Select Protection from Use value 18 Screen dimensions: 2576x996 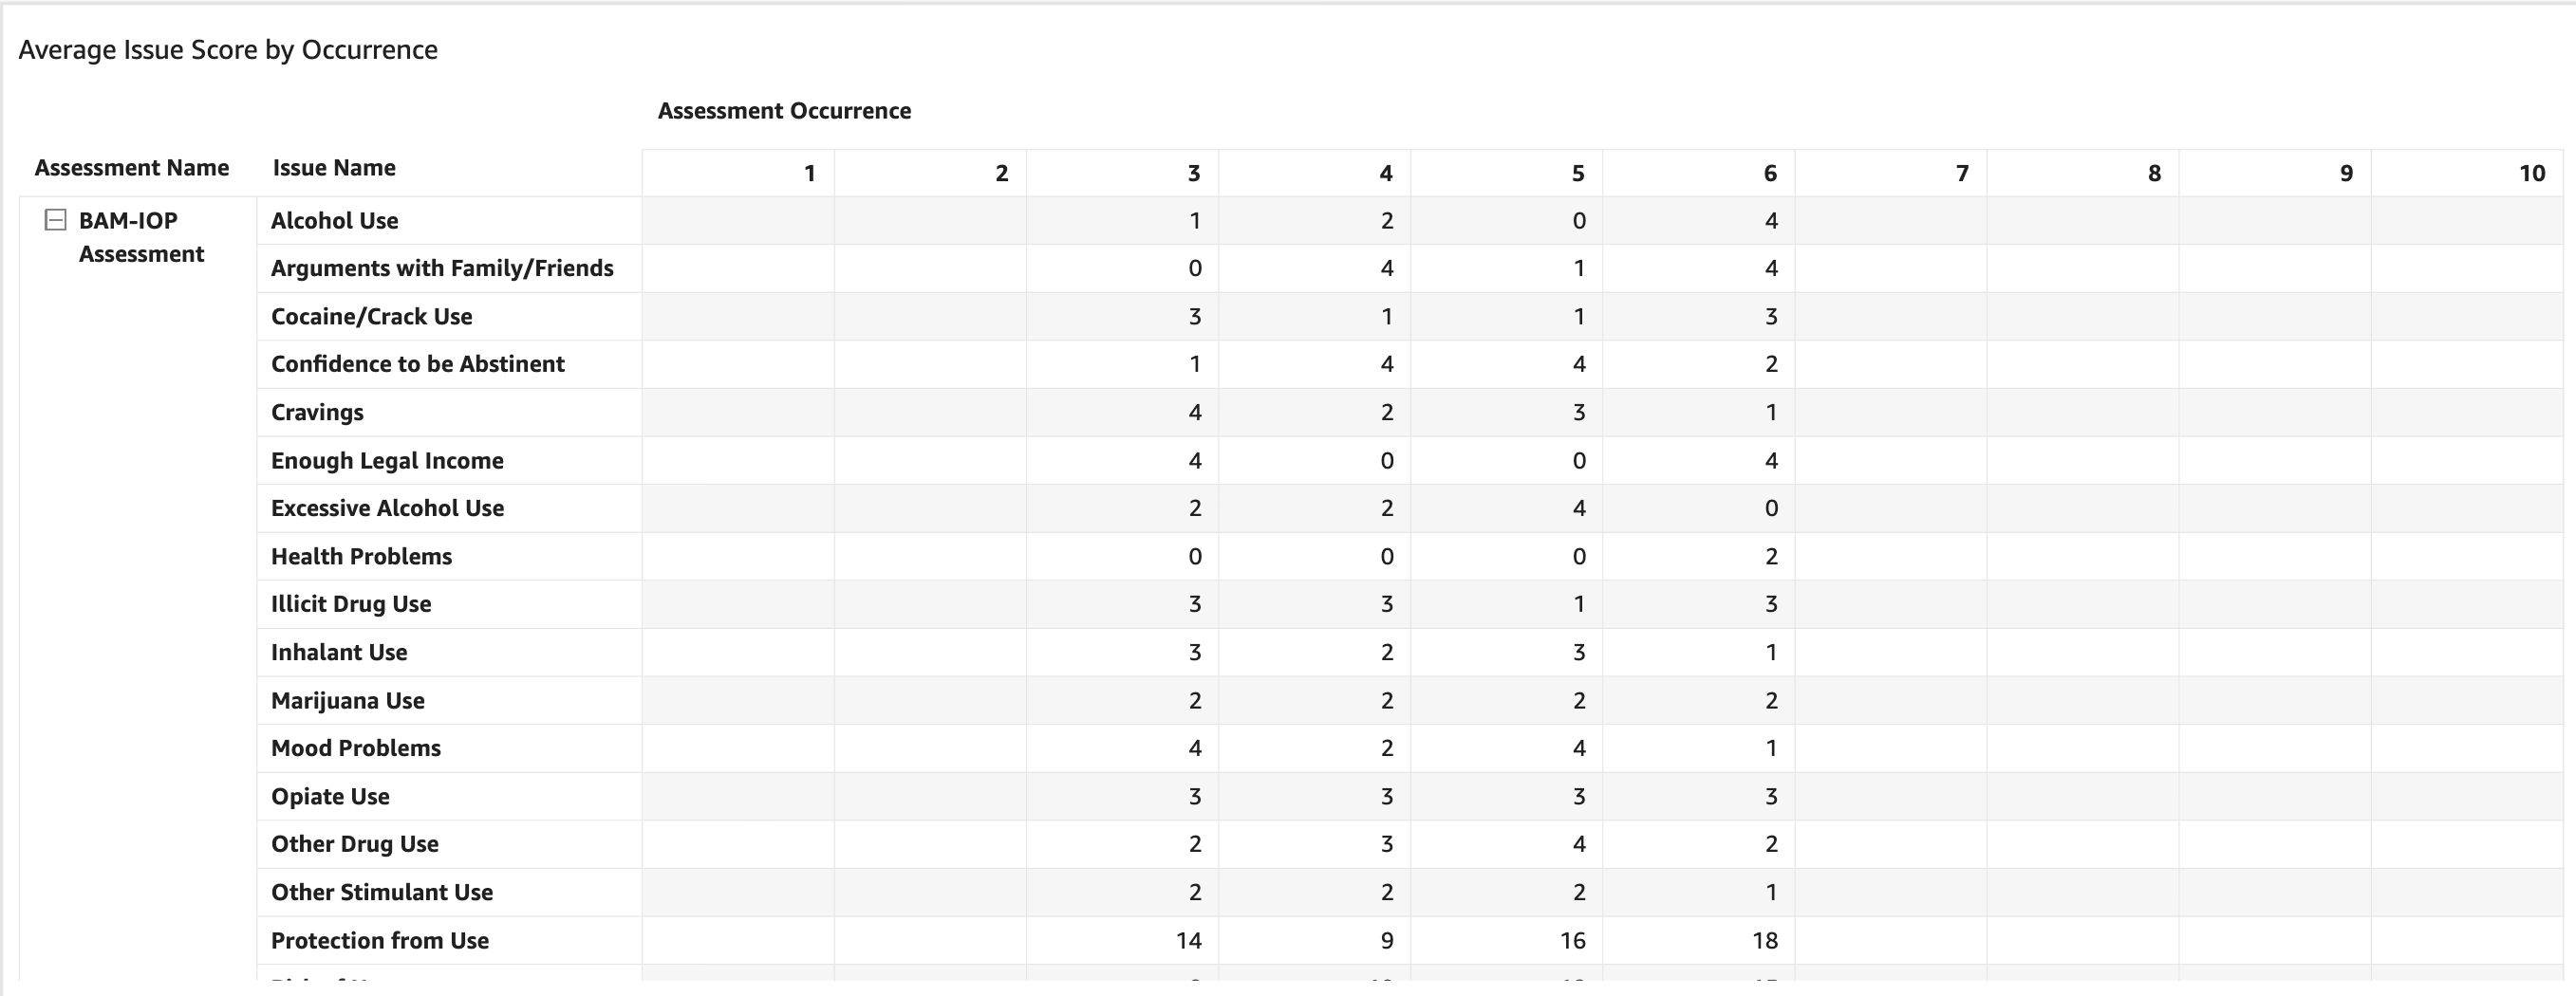(1765, 940)
